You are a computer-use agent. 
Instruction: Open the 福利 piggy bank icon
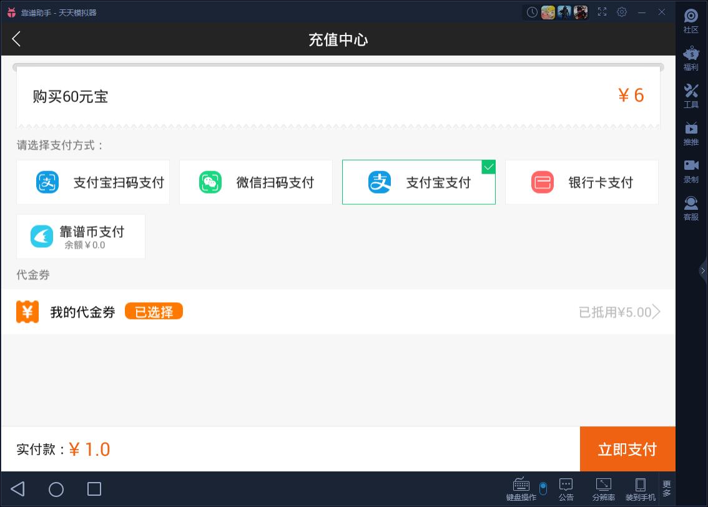coord(691,59)
